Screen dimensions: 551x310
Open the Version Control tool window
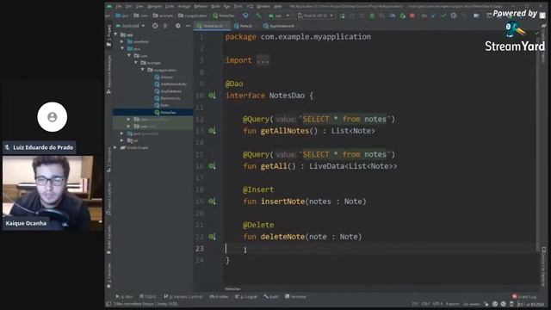pos(183,296)
